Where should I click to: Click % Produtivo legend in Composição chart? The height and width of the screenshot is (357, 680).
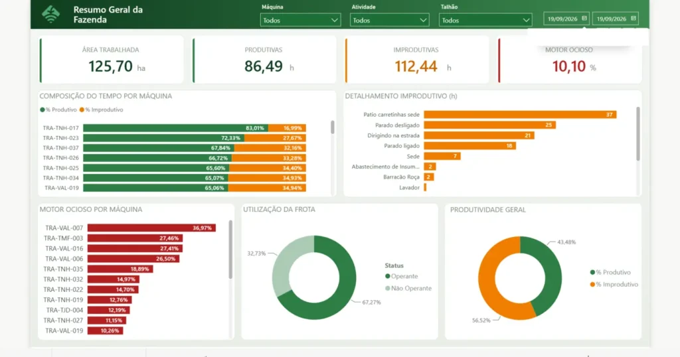(58, 109)
